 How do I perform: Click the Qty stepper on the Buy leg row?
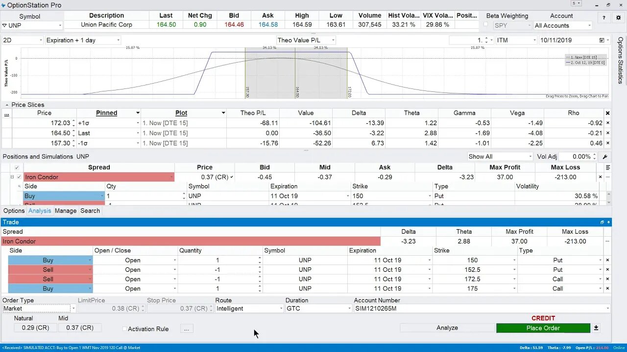pyautogui.click(x=184, y=196)
